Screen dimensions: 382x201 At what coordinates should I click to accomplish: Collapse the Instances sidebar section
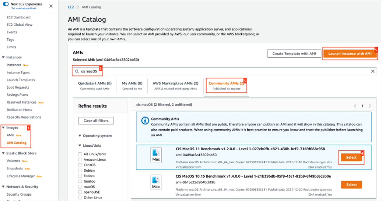(3, 57)
